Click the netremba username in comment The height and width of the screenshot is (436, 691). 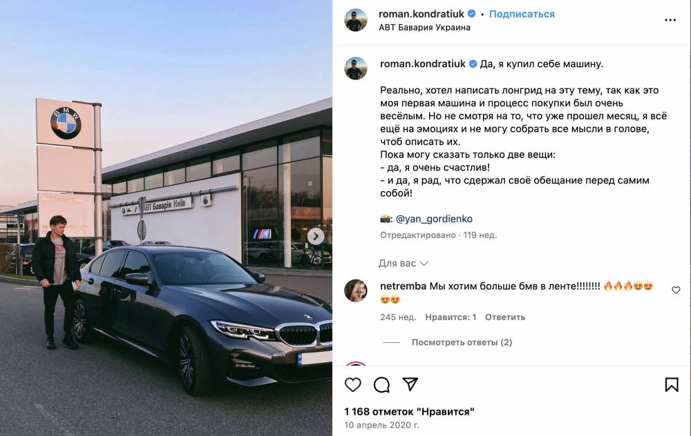click(x=404, y=286)
